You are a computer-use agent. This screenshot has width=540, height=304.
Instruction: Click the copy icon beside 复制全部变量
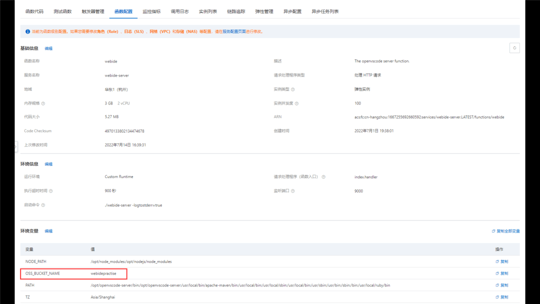coord(493,231)
